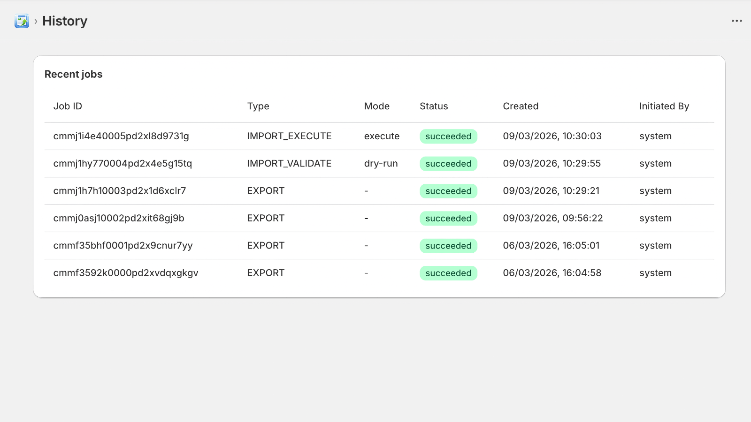
Task: Click the app icon beside History
Action: (x=22, y=21)
